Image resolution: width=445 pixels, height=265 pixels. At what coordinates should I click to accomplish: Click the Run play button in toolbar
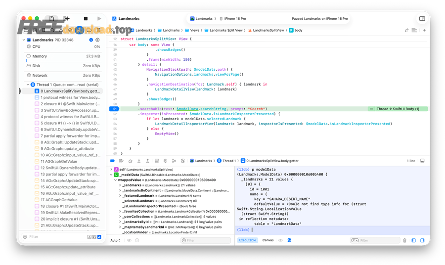[x=99, y=18]
